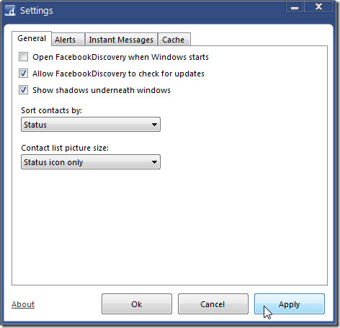The width and height of the screenshot is (340, 328).
Task: Select the General tab
Action: (32, 38)
